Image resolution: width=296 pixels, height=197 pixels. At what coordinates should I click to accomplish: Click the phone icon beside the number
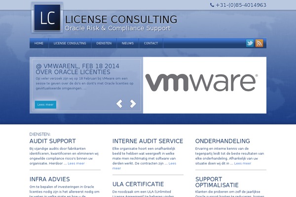coord(212,5)
